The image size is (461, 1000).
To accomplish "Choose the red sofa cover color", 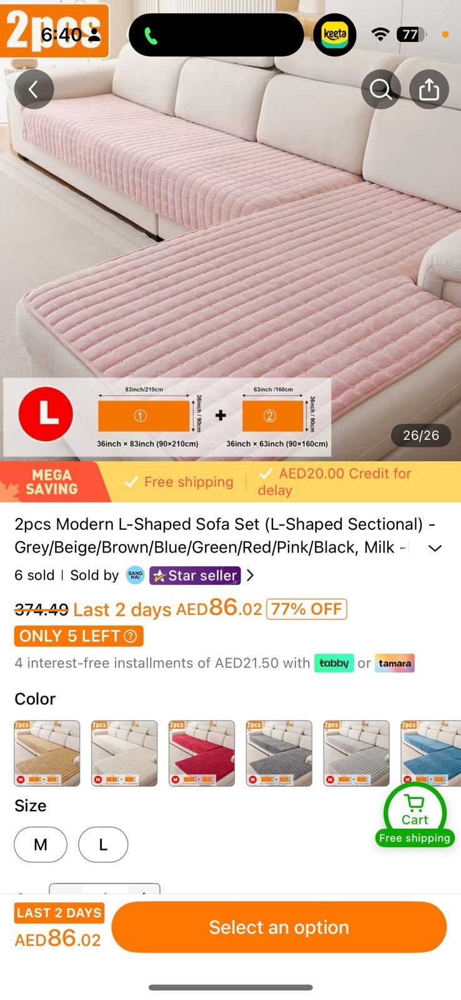I will (202, 753).
